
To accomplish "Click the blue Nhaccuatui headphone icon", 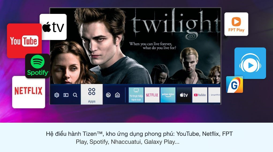I will pyautogui.click(x=250, y=63).
